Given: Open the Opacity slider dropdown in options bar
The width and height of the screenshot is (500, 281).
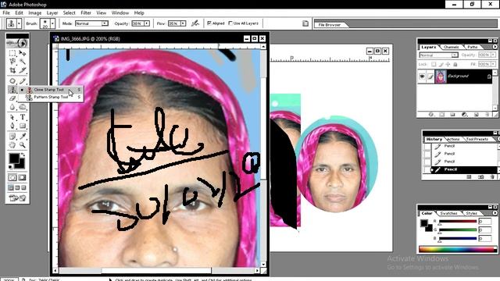Looking at the screenshot, I should 147,23.
